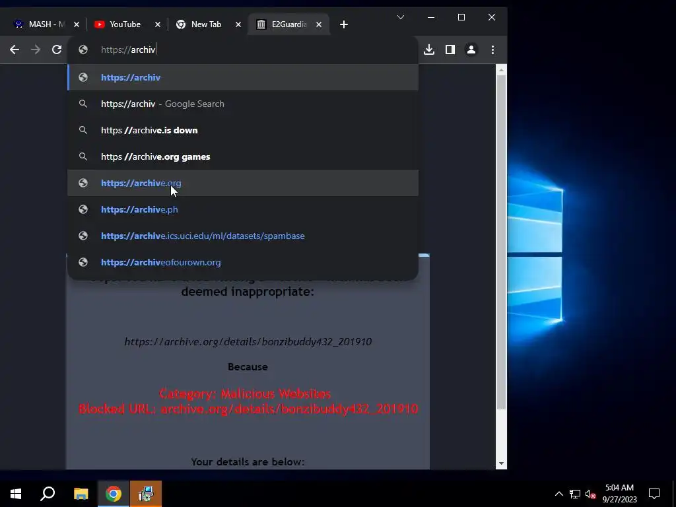Open File Explorer from the taskbar
Image resolution: width=676 pixels, height=507 pixels.
(81, 494)
